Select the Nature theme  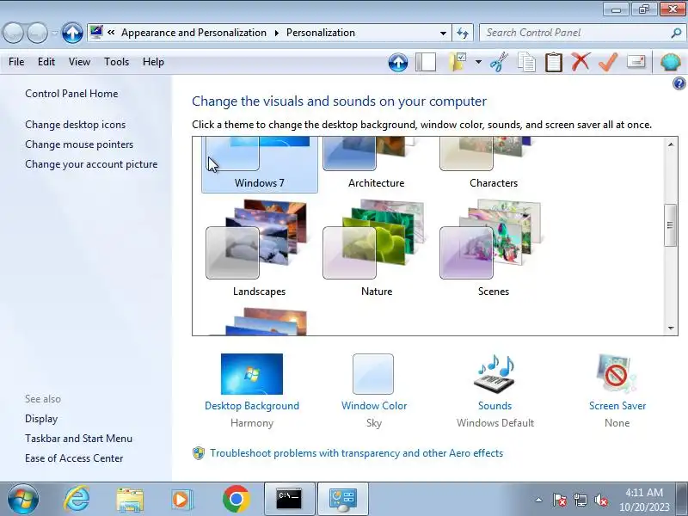pos(377,249)
